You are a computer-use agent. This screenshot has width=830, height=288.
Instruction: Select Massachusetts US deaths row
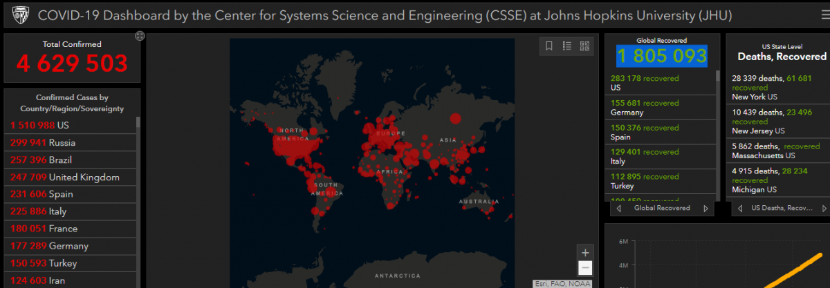tap(778, 151)
